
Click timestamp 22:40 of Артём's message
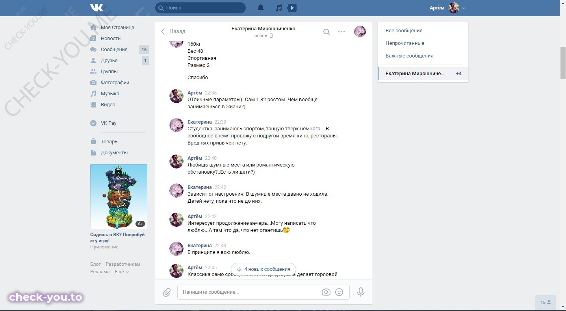point(211,158)
